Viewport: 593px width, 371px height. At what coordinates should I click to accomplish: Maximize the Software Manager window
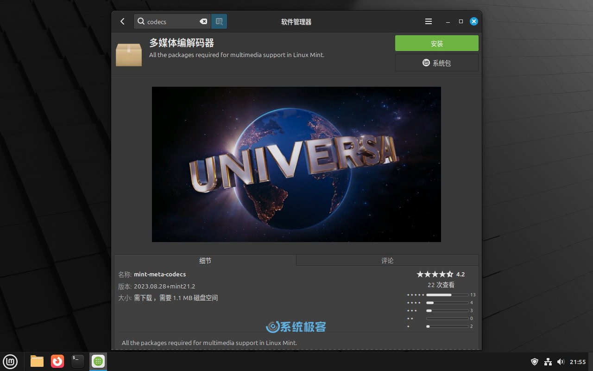pos(461,21)
